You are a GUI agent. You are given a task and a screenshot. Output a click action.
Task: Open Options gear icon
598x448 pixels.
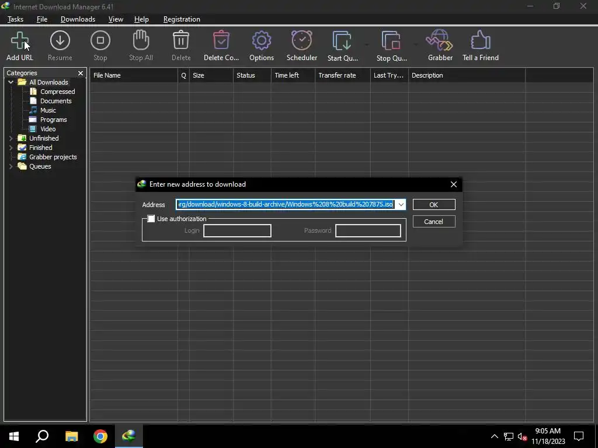tap(262, 40)
